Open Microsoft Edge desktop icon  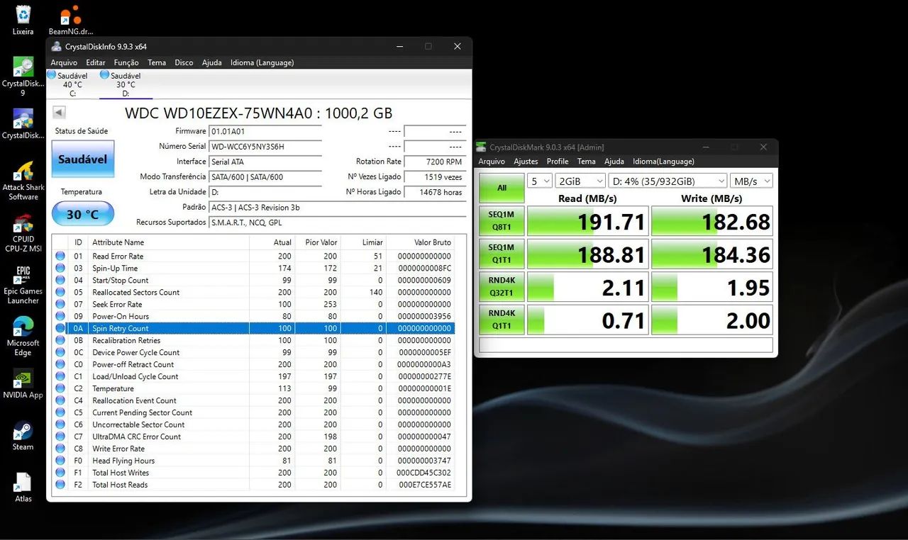point(23,337)
